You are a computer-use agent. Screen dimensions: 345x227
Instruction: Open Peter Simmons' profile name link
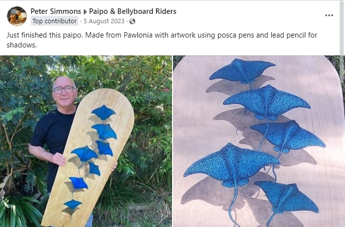click(56, 11)
